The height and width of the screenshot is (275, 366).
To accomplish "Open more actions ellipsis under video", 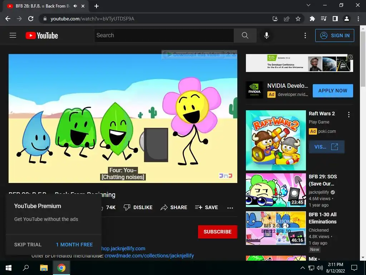I will pos(230,208).
